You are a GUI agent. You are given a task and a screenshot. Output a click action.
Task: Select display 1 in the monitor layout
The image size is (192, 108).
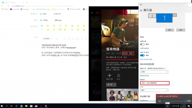164,18
